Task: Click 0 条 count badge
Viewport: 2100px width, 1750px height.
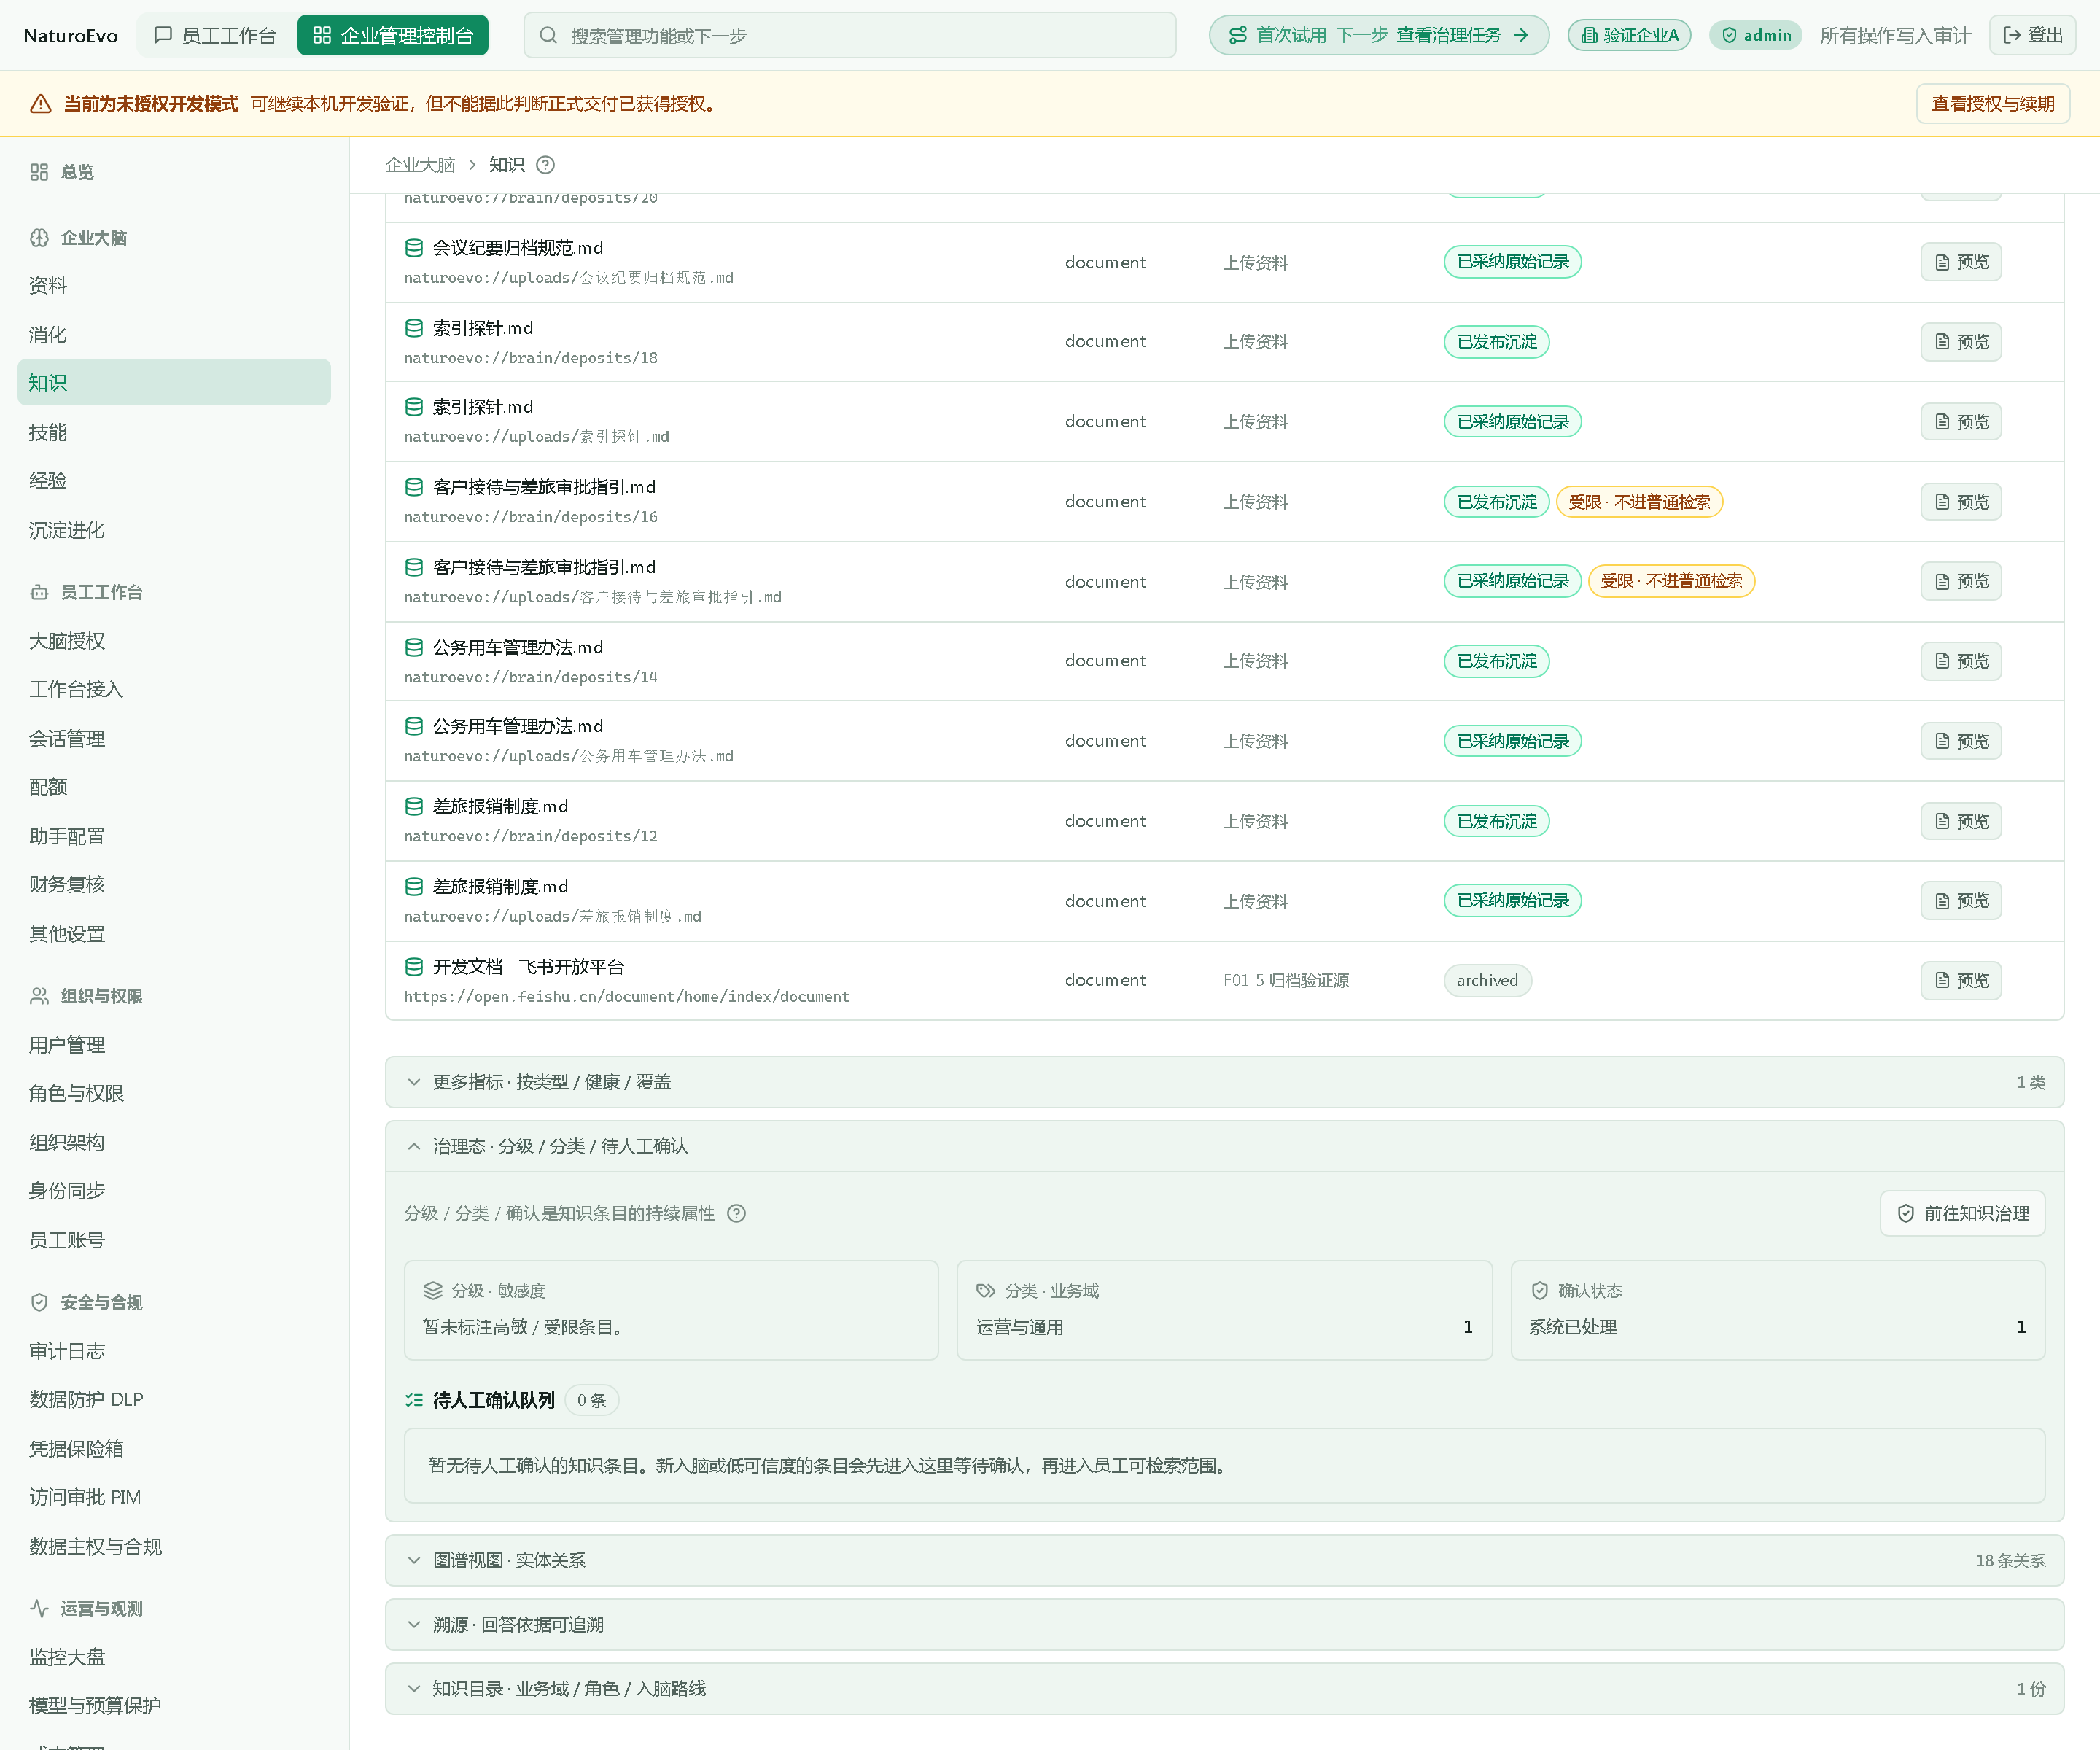Action: click(591, 1400)
